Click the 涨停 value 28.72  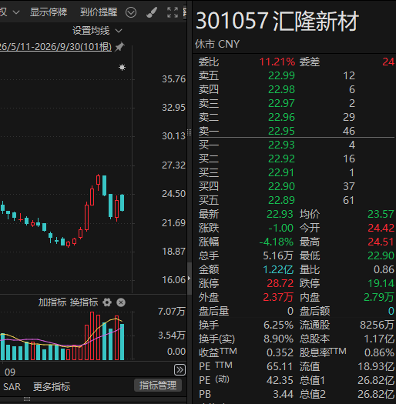pyautogui.click(x=280, y=284)
